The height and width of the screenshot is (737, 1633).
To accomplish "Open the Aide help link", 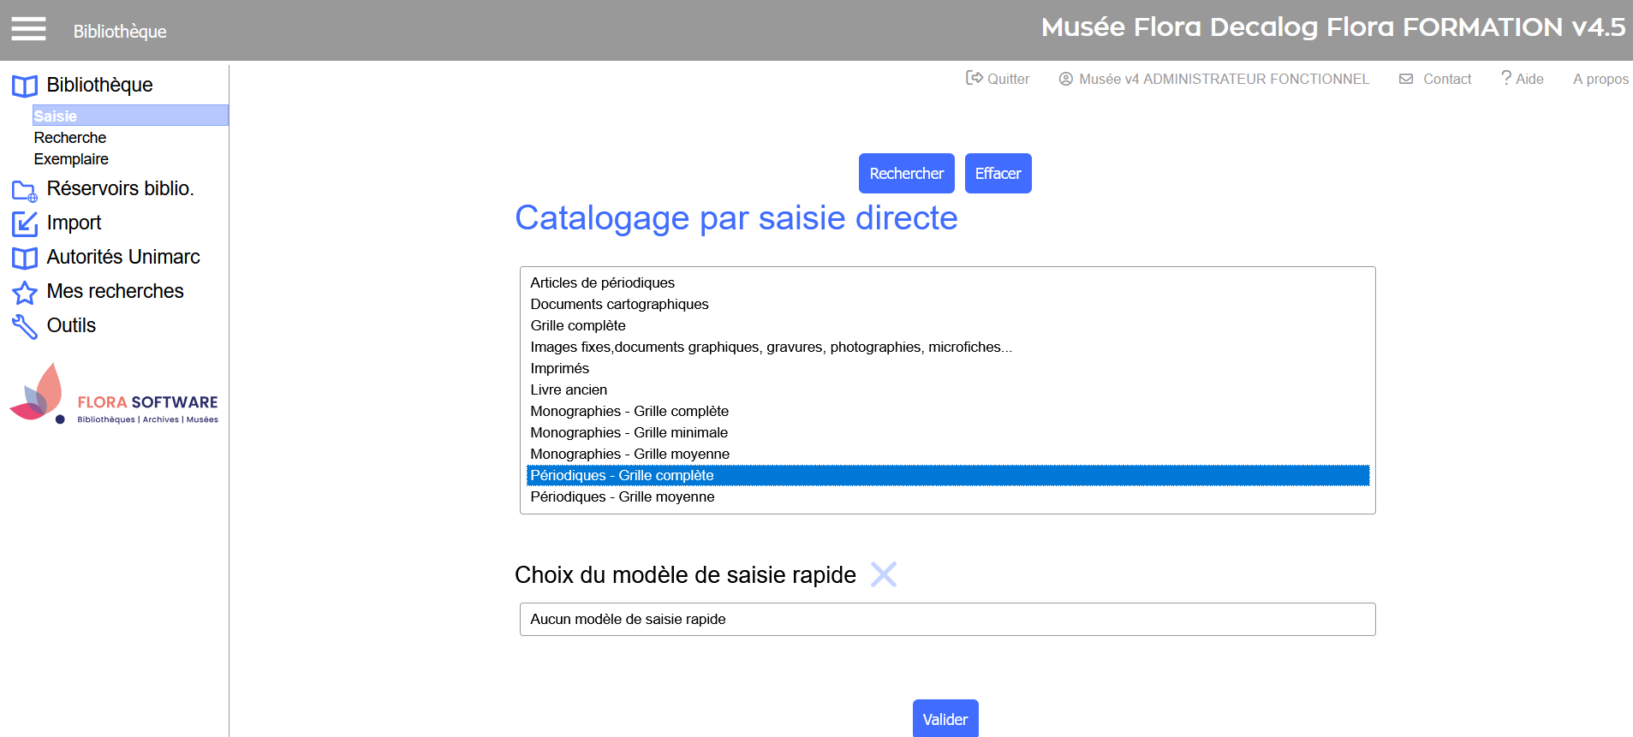I will [1522, 79].
